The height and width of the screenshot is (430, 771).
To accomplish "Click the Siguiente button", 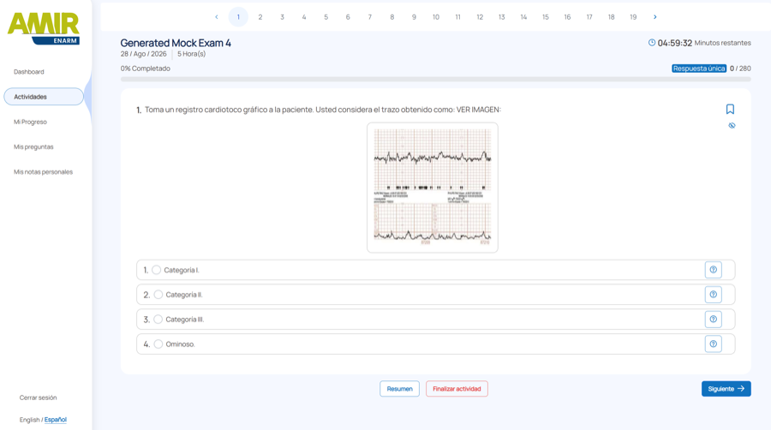I will (x=726, y=389).
